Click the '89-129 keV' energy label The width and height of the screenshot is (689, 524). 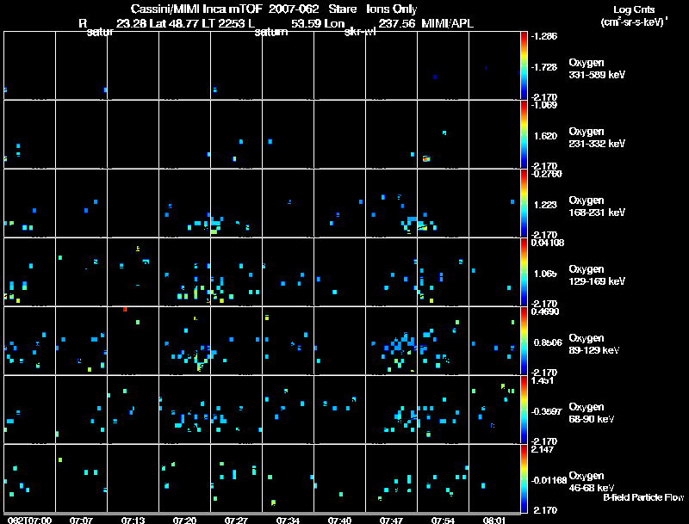[x=594, y=350]
